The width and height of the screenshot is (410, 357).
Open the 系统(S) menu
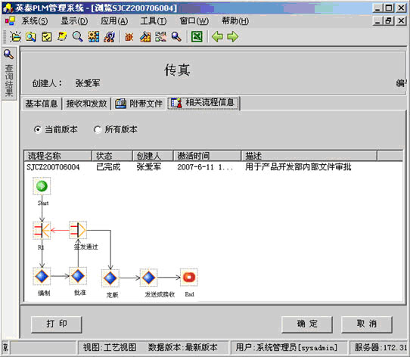(x=35, y=21)
